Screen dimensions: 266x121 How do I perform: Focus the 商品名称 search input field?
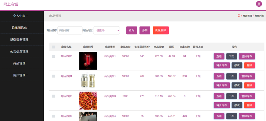point(70,30)
